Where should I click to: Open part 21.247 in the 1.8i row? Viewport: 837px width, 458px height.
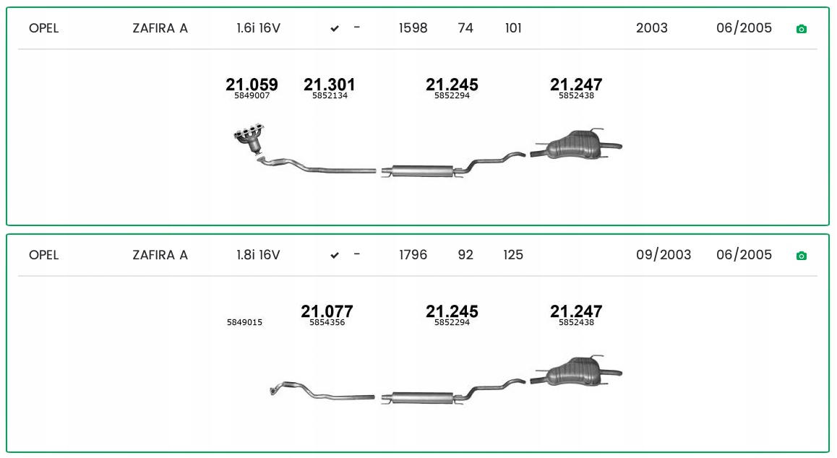[x=576, y=312]
